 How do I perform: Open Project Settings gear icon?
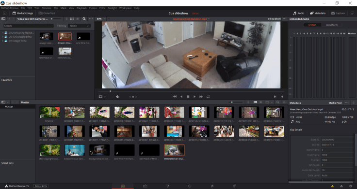pyautogui.click(x=350, y=186)
